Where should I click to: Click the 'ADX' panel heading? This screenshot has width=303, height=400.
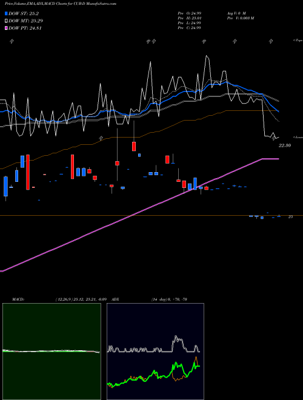pyautogui.click(x=115, y=299)
